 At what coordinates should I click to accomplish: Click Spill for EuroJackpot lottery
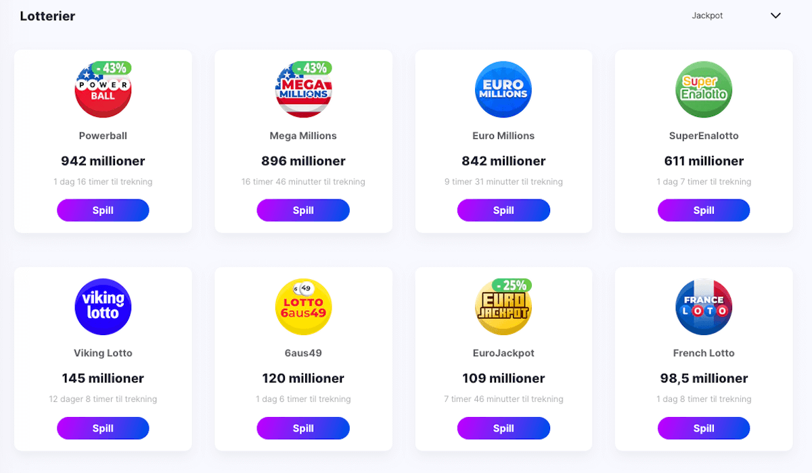point(503,428)
